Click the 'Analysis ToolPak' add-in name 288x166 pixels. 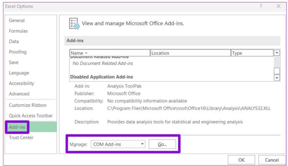tap(124, 86)
